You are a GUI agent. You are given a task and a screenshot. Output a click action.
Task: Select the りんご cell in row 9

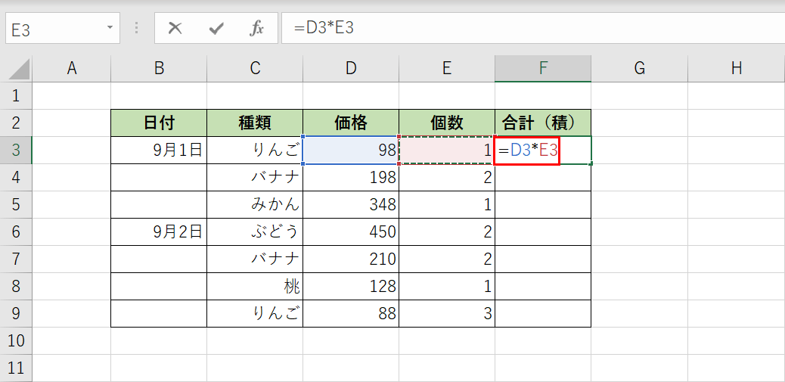coord(255,313)
